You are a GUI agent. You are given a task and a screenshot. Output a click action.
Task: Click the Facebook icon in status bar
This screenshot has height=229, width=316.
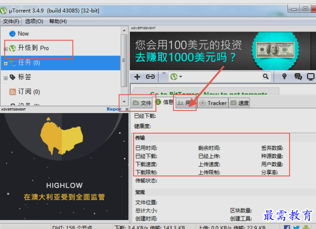pyautogui.click(x=287, y=227)
